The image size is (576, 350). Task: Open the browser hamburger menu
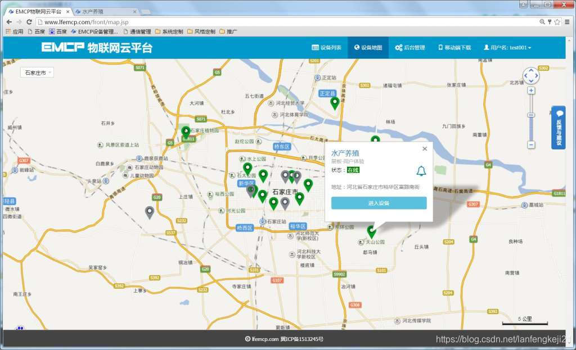tap(567, 22)
